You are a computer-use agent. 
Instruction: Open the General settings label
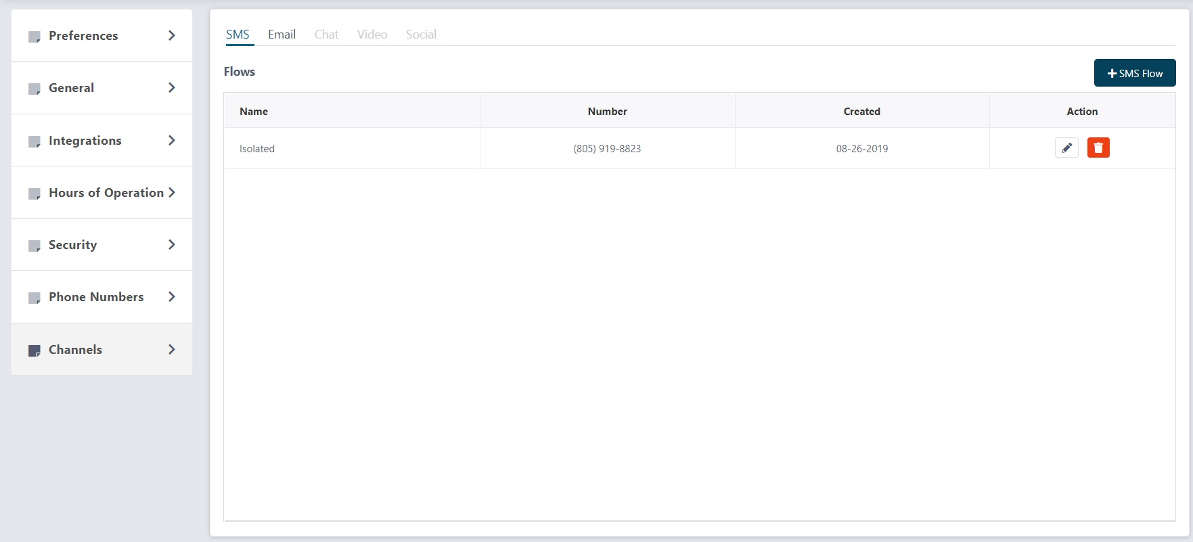[71, 88]
